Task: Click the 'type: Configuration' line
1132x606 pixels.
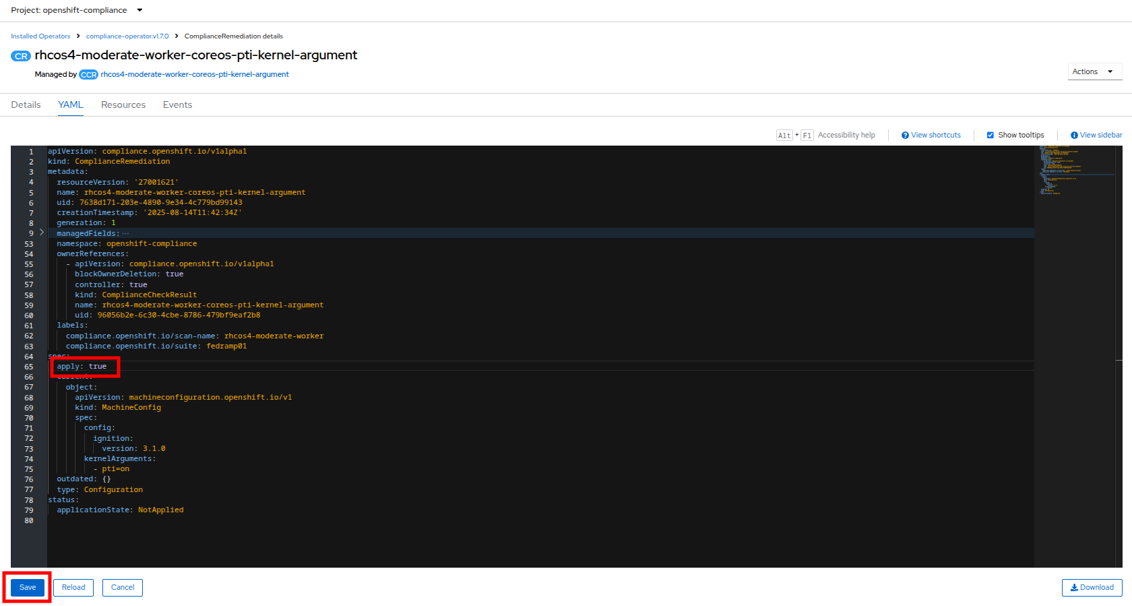Action: tap(100, 490)
